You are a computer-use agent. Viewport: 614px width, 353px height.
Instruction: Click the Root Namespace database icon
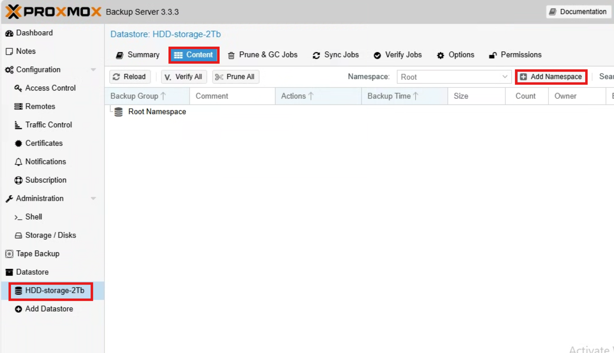click(119, 112)
